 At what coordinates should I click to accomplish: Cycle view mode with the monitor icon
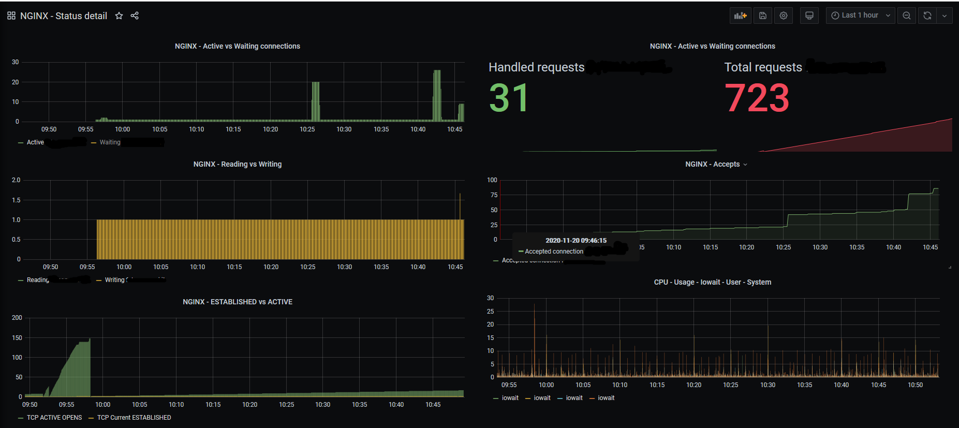809,16
